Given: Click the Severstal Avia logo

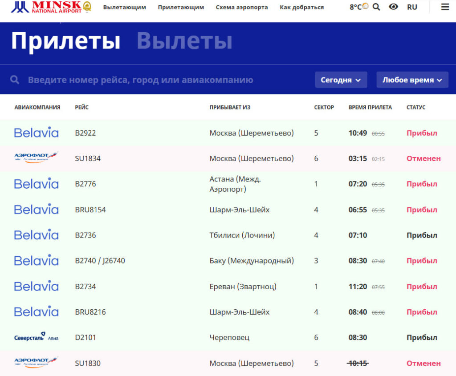Looking at the screenshot, I should (36, 337).
